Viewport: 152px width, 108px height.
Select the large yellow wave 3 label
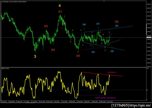click(35, 56)
